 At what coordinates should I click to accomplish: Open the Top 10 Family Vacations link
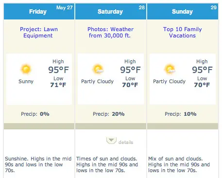pos(183,33)
